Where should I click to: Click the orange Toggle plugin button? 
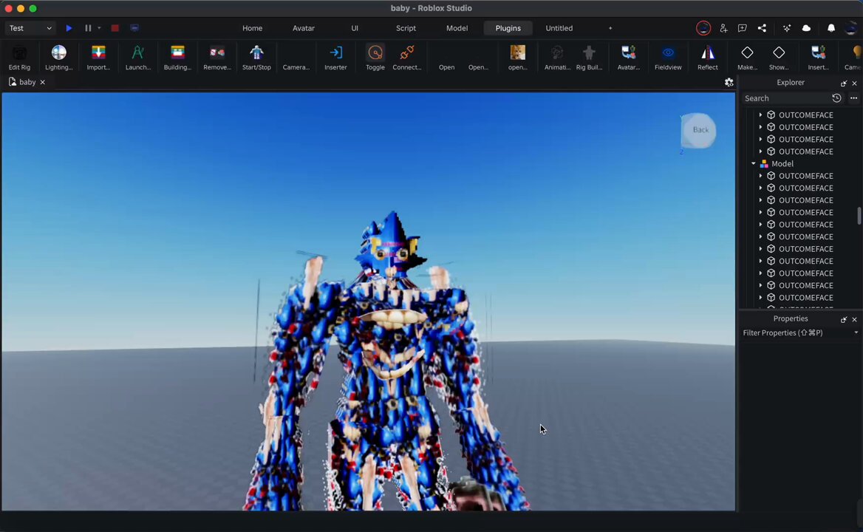click(375, 58)
